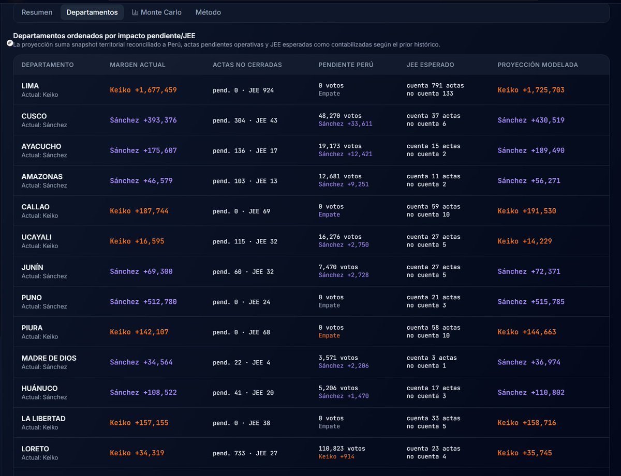Click Puno projection Sánchez +515,785
621x476 pixels.
click(531, 301)
